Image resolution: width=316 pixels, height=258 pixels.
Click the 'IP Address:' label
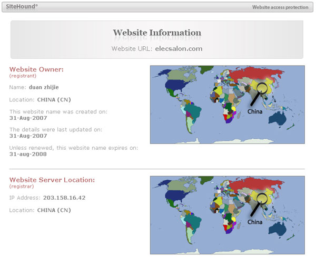coord(25,198)
